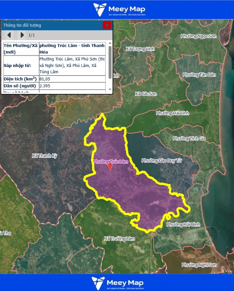Click the info panel vertical scrollbar thumb
This screenshot has width=234, height=291.
110,62
